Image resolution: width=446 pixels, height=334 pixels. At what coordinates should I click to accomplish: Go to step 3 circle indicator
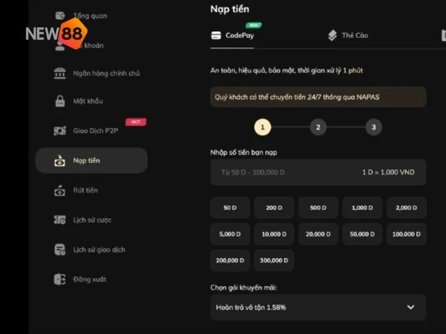(x=374, y=127)
